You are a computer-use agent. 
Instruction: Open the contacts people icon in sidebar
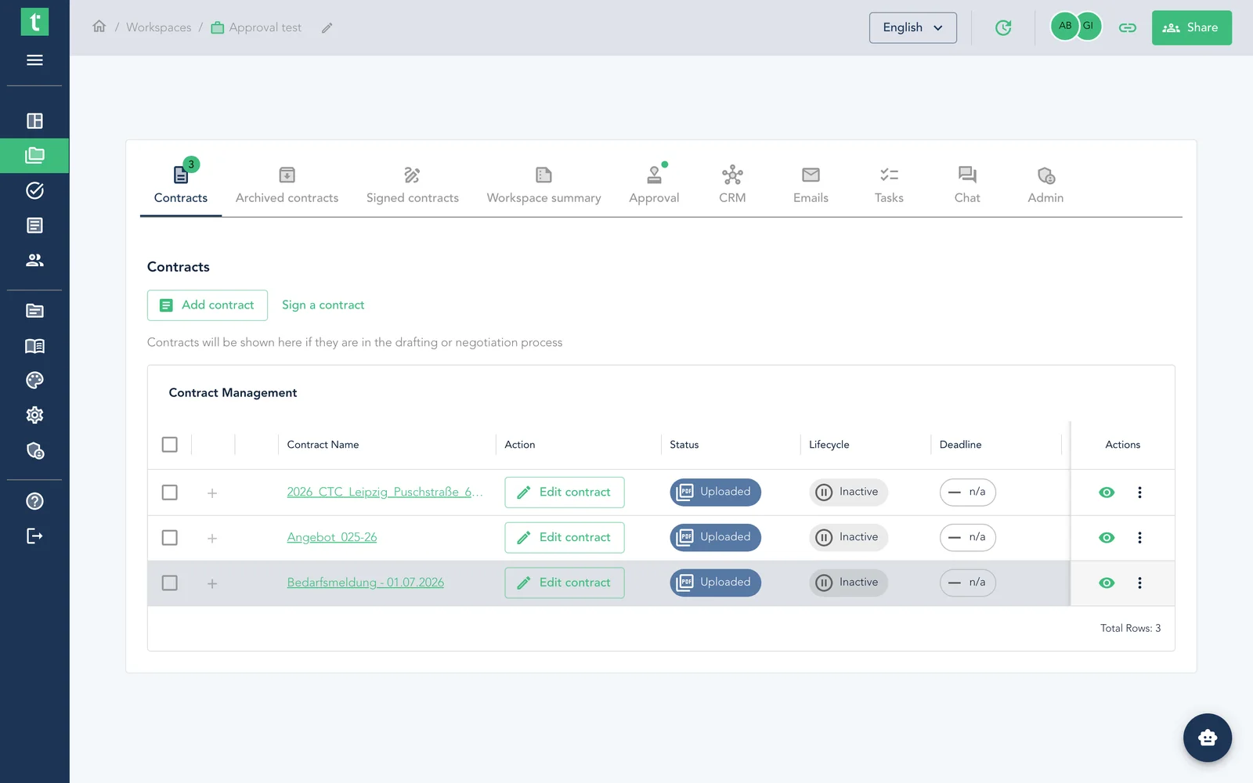[x=34, y=260]
